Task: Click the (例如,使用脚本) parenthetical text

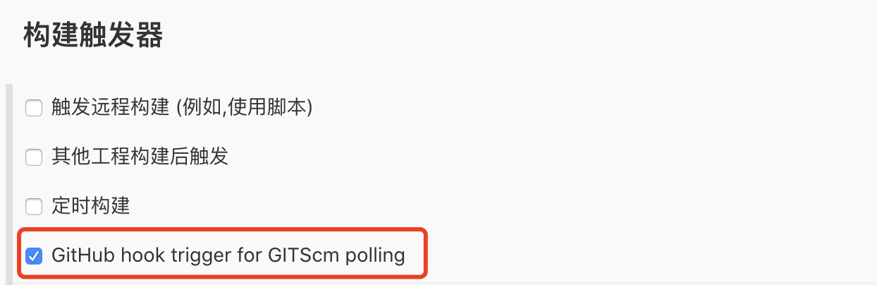Action: coord(244,107)
